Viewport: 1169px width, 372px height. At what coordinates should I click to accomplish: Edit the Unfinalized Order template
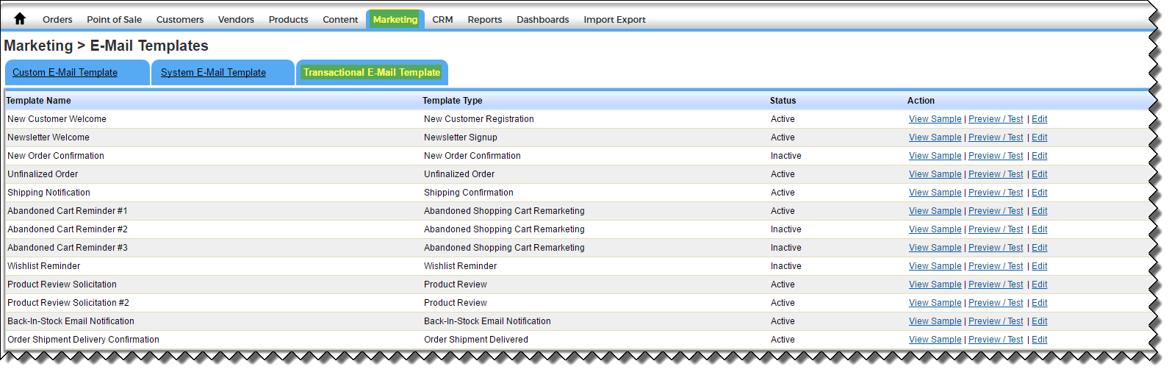click(x=1039, y=174)
